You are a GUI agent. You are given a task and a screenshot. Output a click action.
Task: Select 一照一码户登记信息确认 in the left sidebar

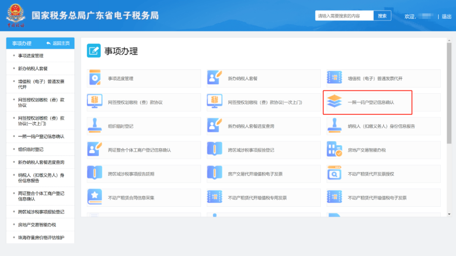(41, 136)
